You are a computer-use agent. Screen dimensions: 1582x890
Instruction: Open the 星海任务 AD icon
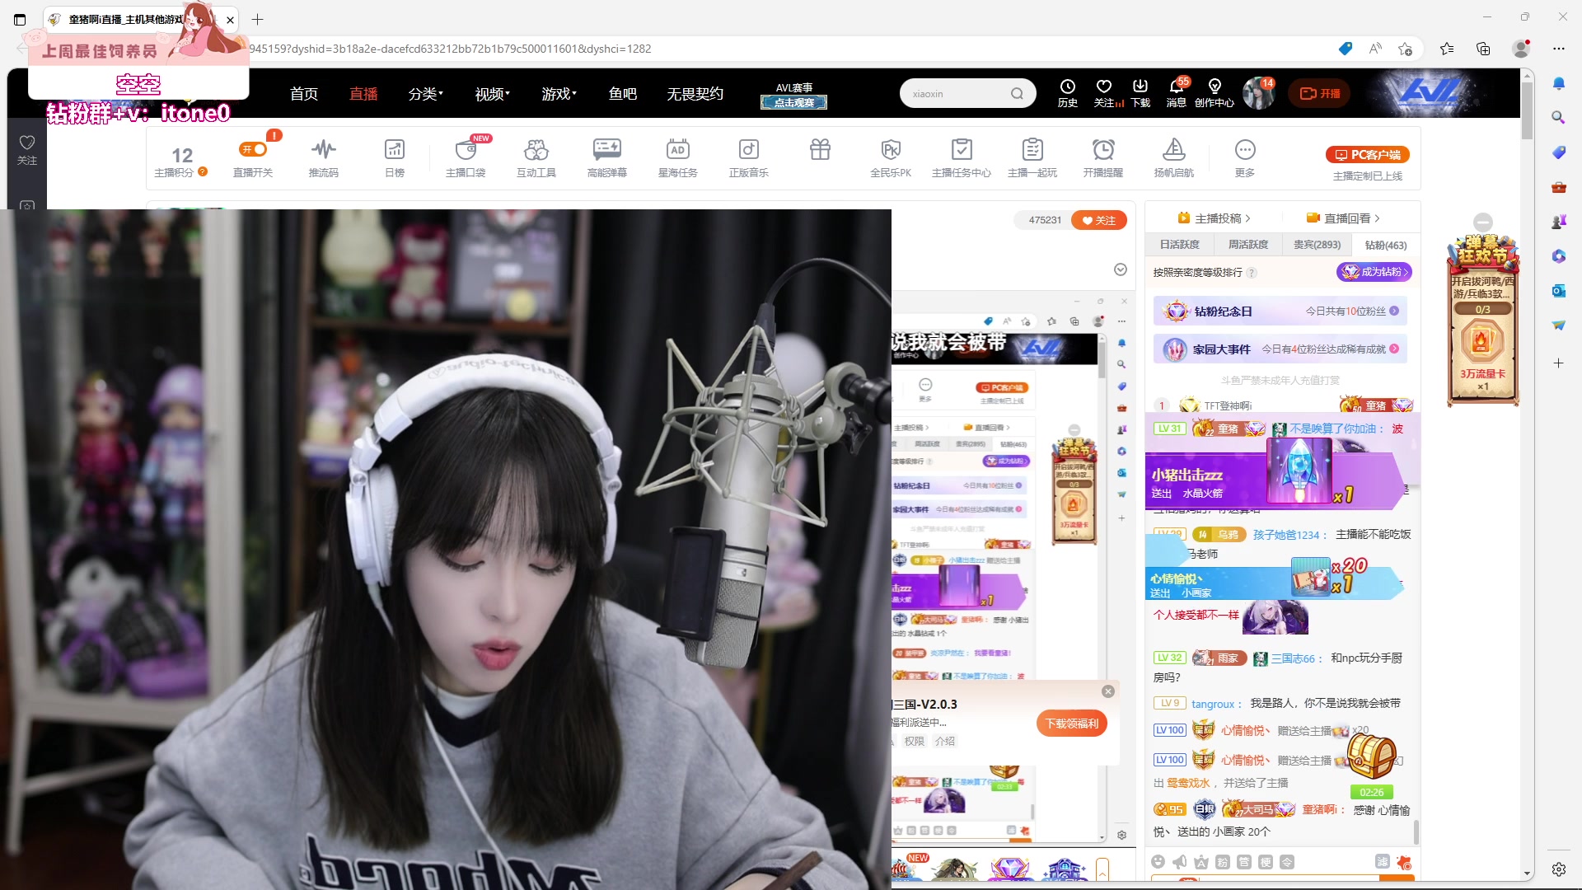pos(678,149)
